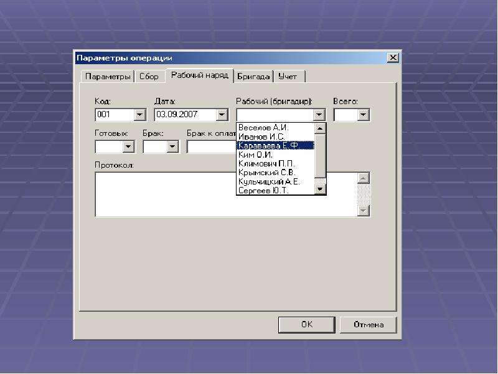
Task: Open the Рабочий (бригадир) dropdown arrow
Action: click(319, 115)
